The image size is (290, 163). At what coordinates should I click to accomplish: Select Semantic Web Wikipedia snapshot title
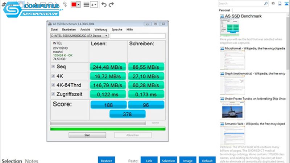(x=255, y=124)
